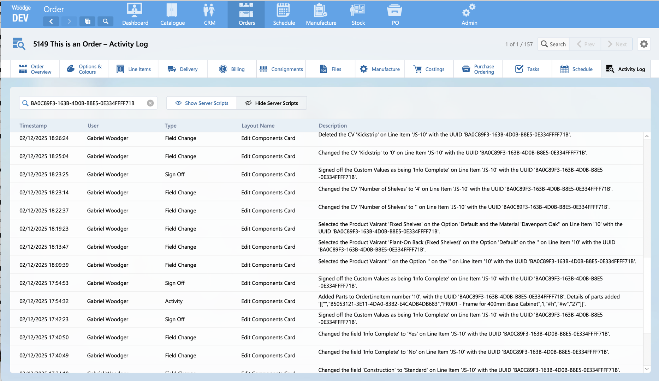Open the Stock module
This screenshot has height=381, width=659.
pos(358,14)
